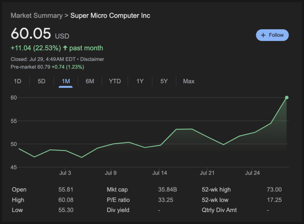Switch to the 5D chart tab
The image size is (304, 224).
(x=42, y=81)
